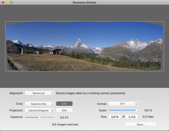Viewport: 169px width, 131px height.
Task: Click the Edit button next to Crop
Action: click(64, 104)
